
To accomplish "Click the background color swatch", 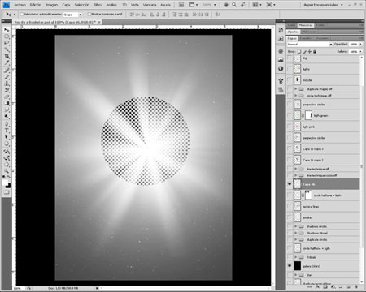I will (8, 186).
